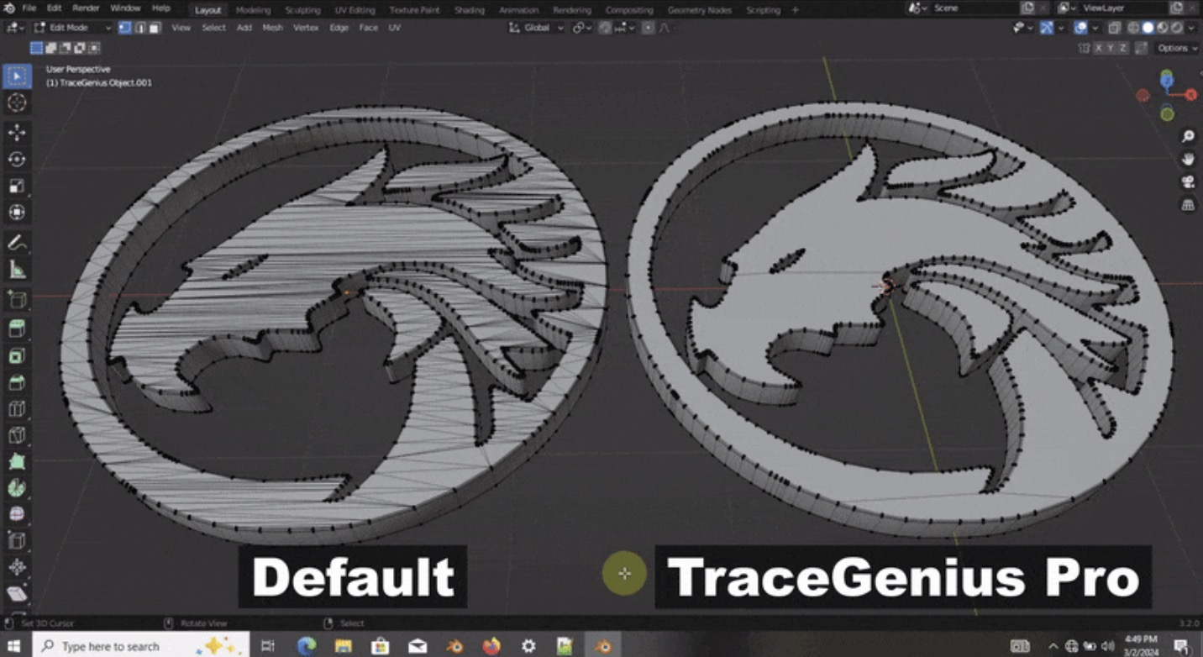The width and height of the screenshot is (1203, 657).
Task: Enable edge select mode
Action: (x=140, y=28)
